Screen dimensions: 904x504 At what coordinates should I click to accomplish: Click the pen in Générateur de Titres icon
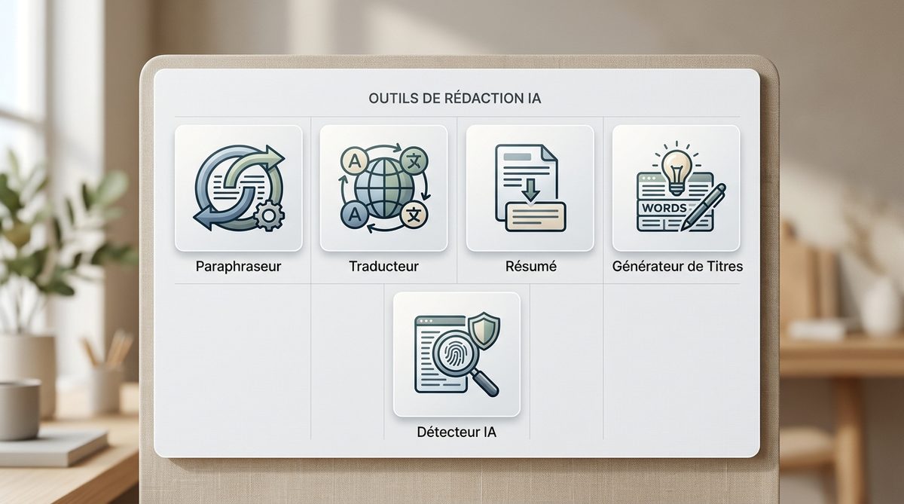tap(704, 206)
